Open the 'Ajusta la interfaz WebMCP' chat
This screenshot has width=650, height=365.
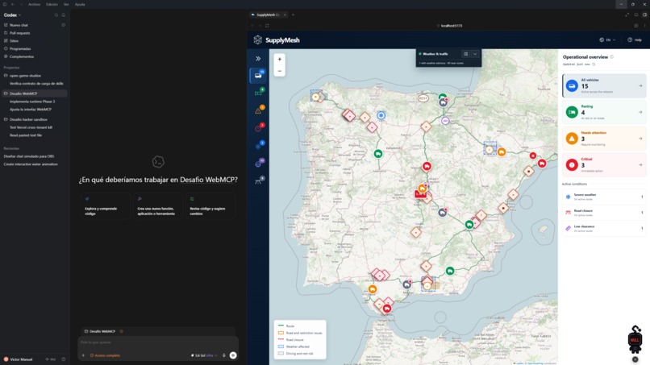click(x=35, y=109)
